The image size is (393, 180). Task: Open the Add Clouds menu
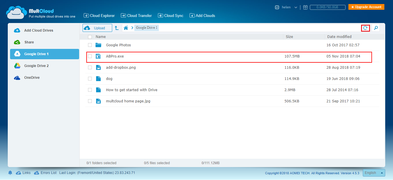202,16
